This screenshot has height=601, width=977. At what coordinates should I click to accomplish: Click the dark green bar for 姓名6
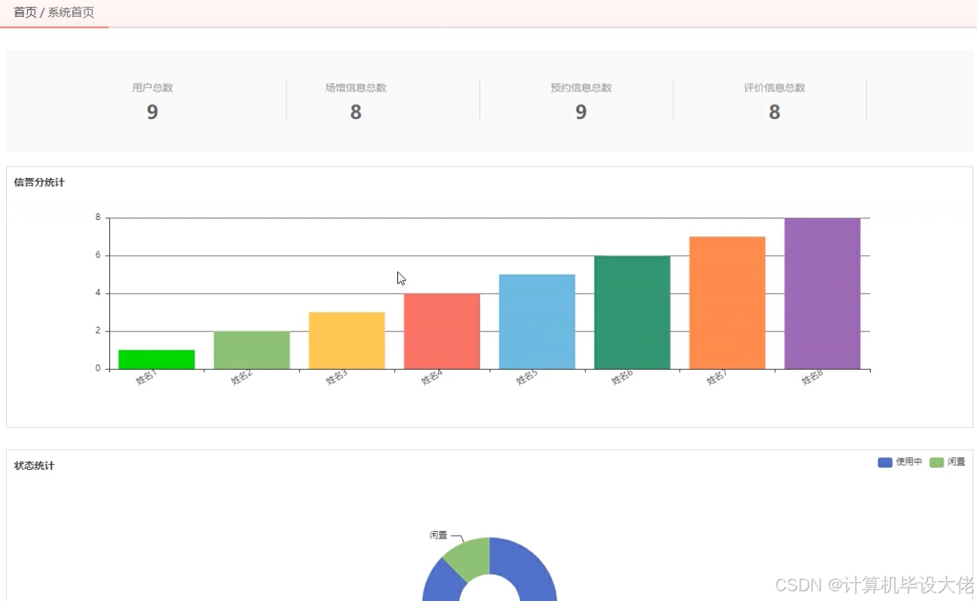click(632, 313)
